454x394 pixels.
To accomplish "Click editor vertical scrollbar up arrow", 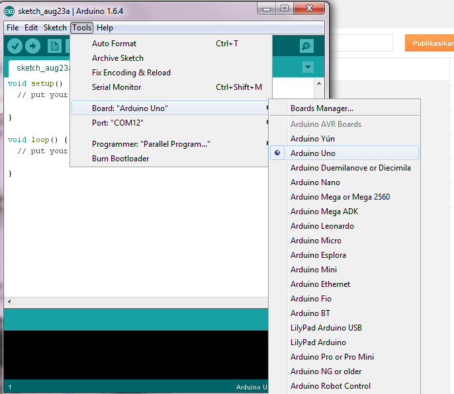I will click(x=319, y=83).
